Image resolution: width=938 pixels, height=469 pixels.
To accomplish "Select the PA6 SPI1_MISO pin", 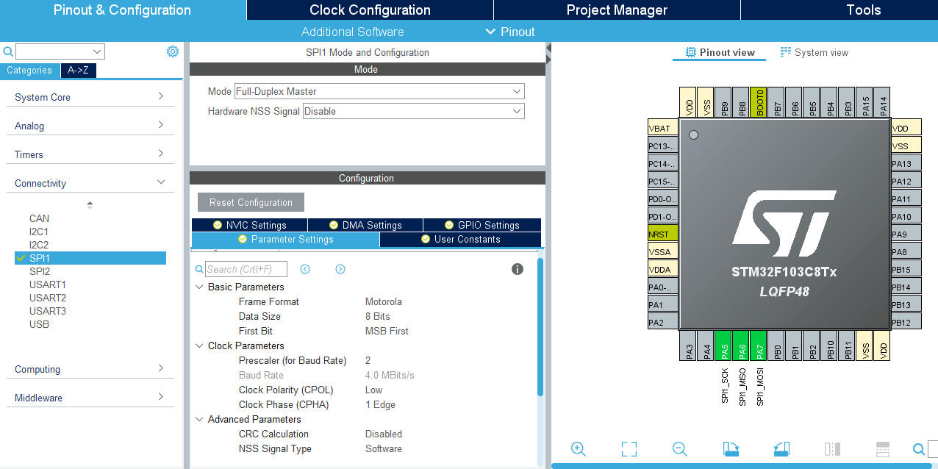I will tap(742, 346).
